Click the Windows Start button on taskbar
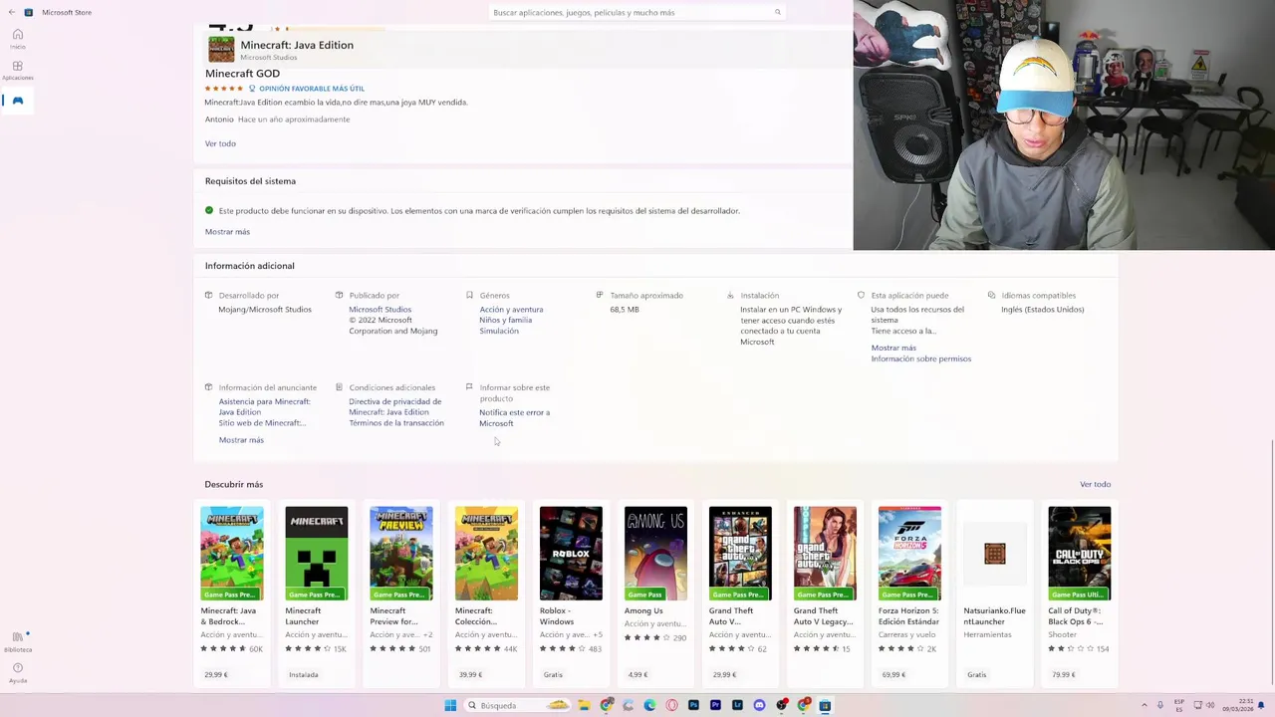Viewport: 1275px width, 717px height. click(450, 705)
